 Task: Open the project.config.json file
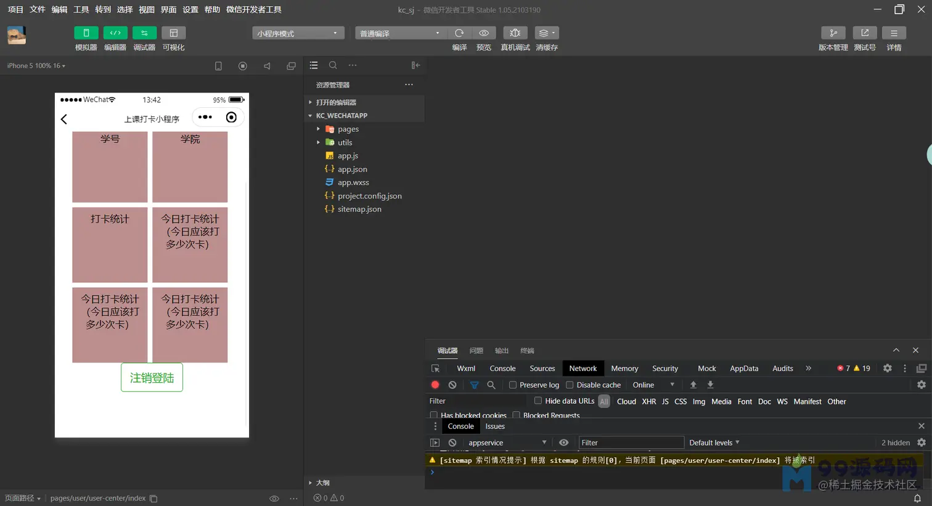pos(370,196)
